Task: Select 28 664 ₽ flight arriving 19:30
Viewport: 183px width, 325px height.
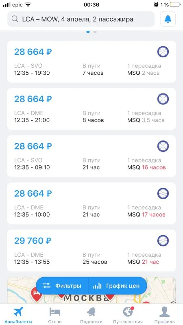Action: (x=91, y=62)
